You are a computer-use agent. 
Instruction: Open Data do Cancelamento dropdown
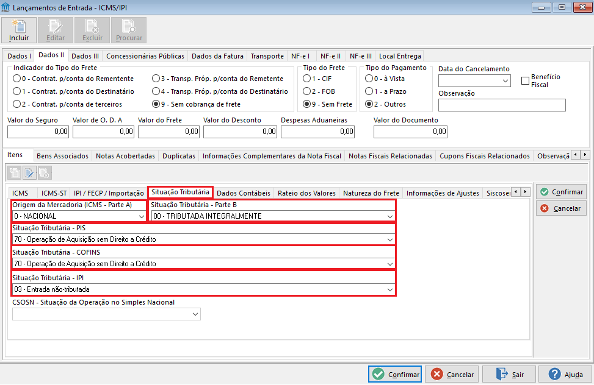[505, 81]
